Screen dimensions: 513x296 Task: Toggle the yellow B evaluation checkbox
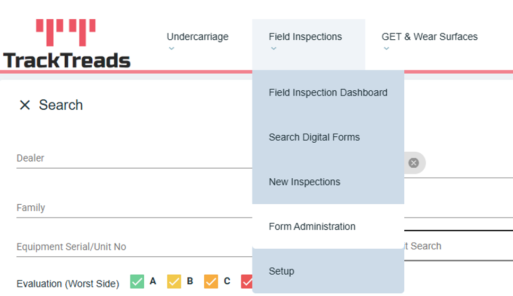coord(174,281)
